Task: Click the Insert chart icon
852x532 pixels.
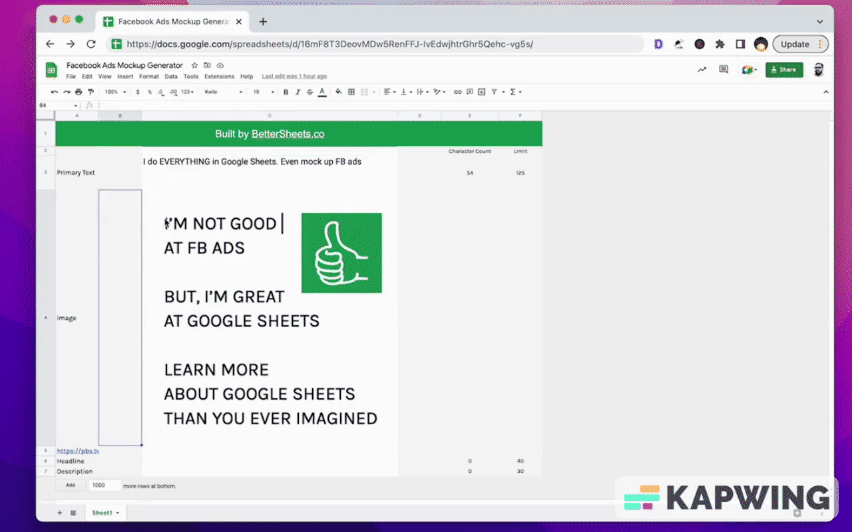Action: 482,92
